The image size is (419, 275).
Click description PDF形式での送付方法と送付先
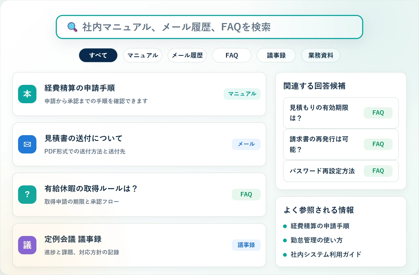pos(85,151)
